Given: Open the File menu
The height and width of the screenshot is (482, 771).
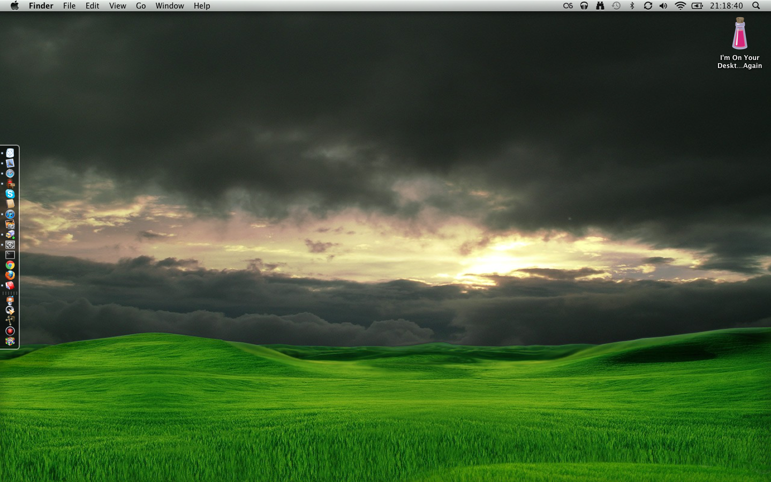Looking at the screenshot, I should (69, 6).
